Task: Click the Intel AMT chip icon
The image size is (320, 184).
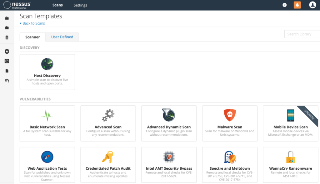Action: click(x=169, y=157)
